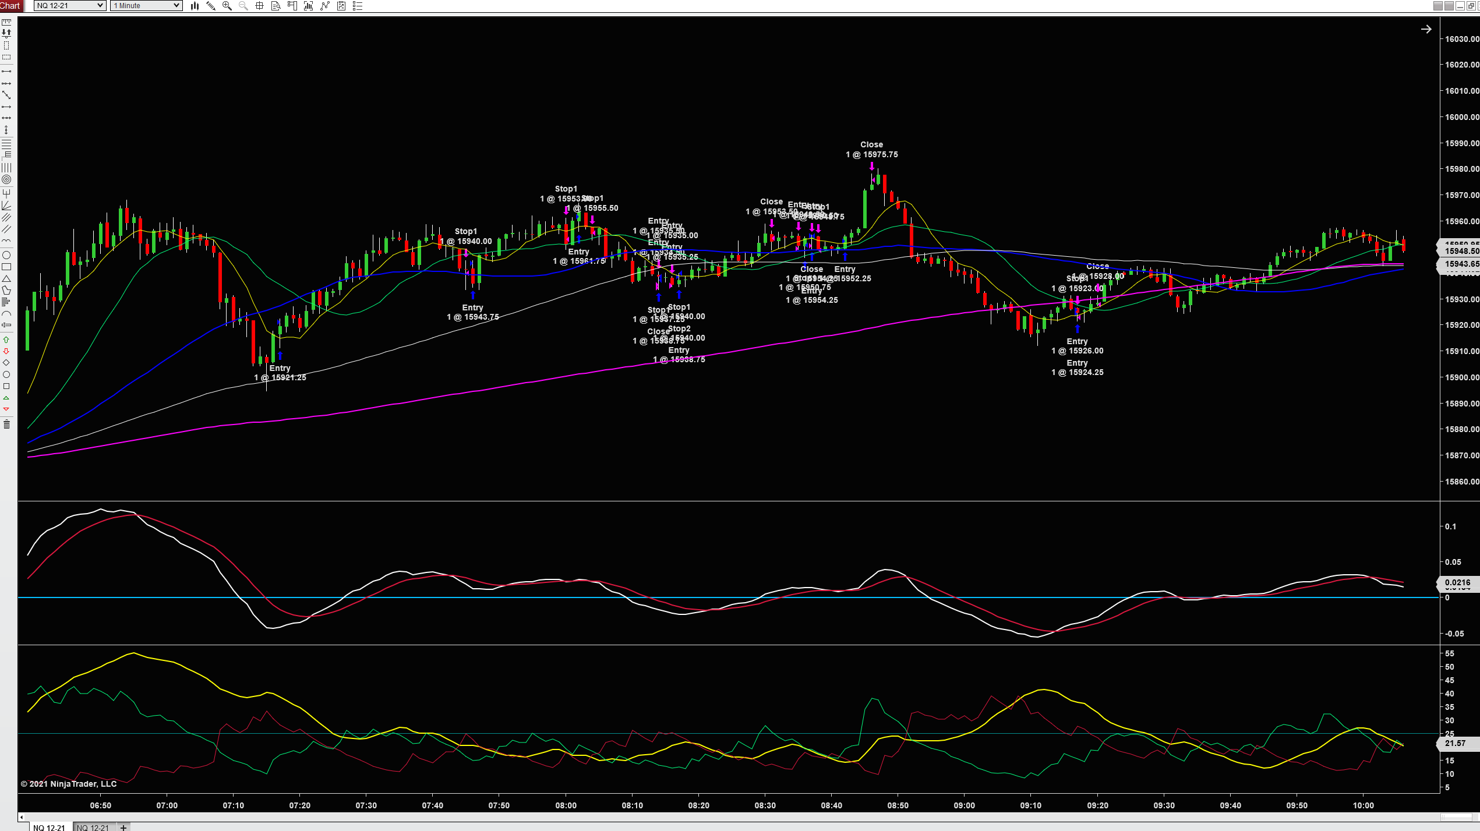Click the Entry 1 @ 15921.25 label
1480x831 pixels.
(280, 373)
